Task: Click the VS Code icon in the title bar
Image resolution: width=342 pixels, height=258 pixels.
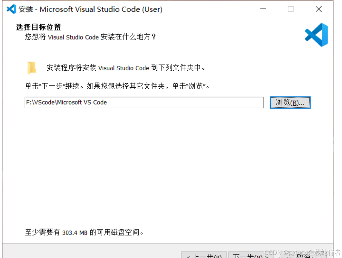Action: [11, 9]
